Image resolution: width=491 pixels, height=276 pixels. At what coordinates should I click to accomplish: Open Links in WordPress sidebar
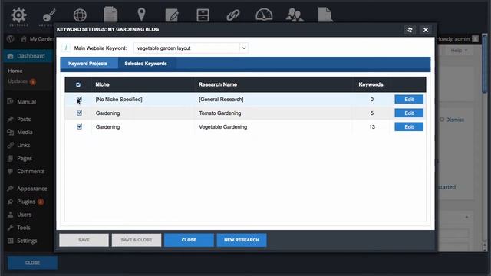[24, 145]
